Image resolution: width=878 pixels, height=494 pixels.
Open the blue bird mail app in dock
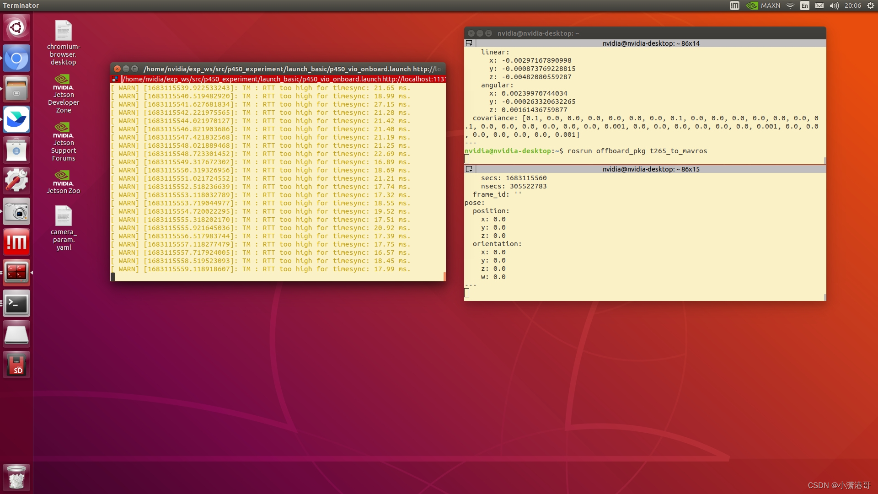[16, 119]
